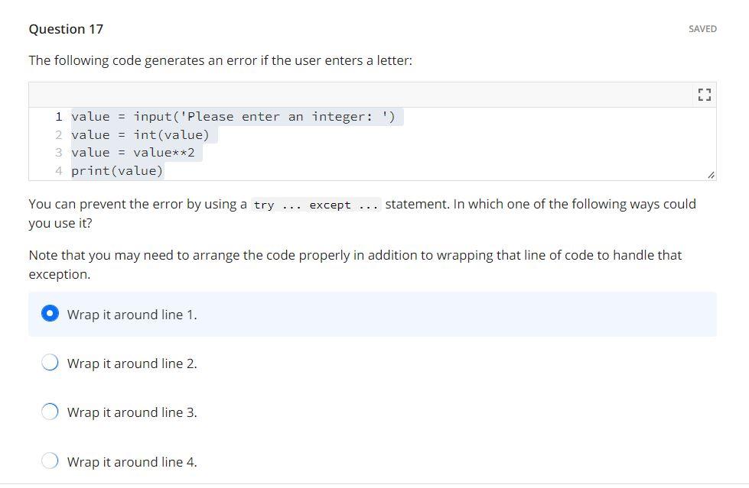
Task: Click the textarea resize handle
Action: [709, 175]
